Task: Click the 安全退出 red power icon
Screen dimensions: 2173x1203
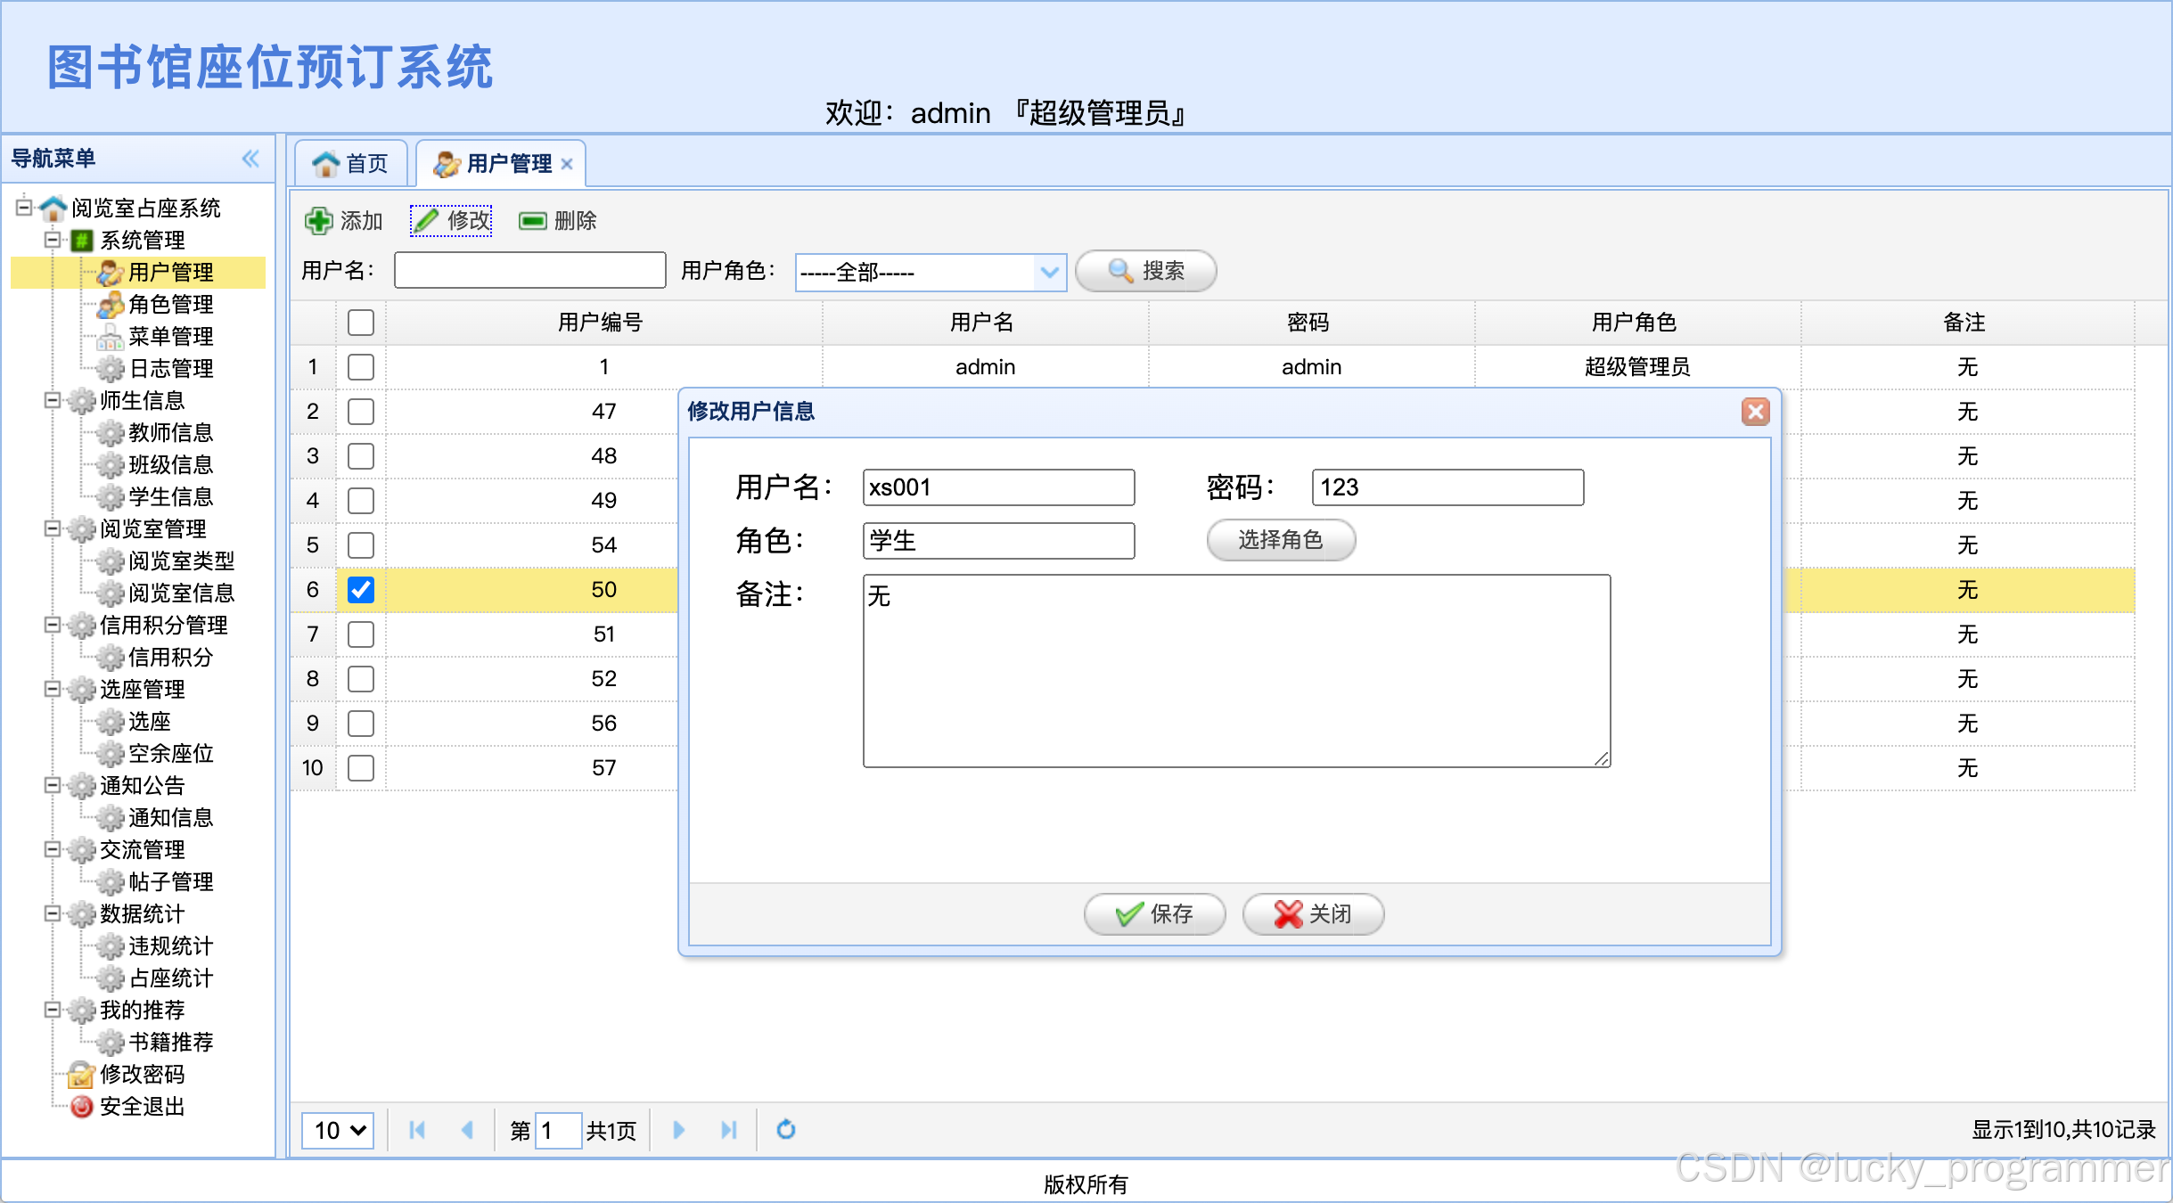Action: coord(81,1107)
